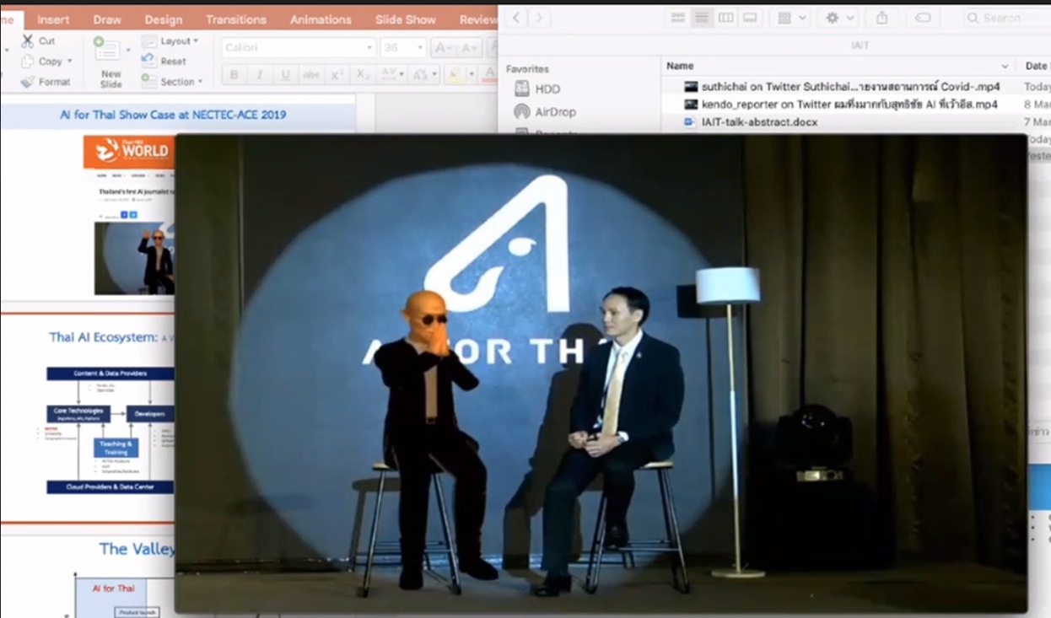This screenshot has width=1051, height=618.
Task: Increase font size with the larger A button
Action: tap(443, 49)
